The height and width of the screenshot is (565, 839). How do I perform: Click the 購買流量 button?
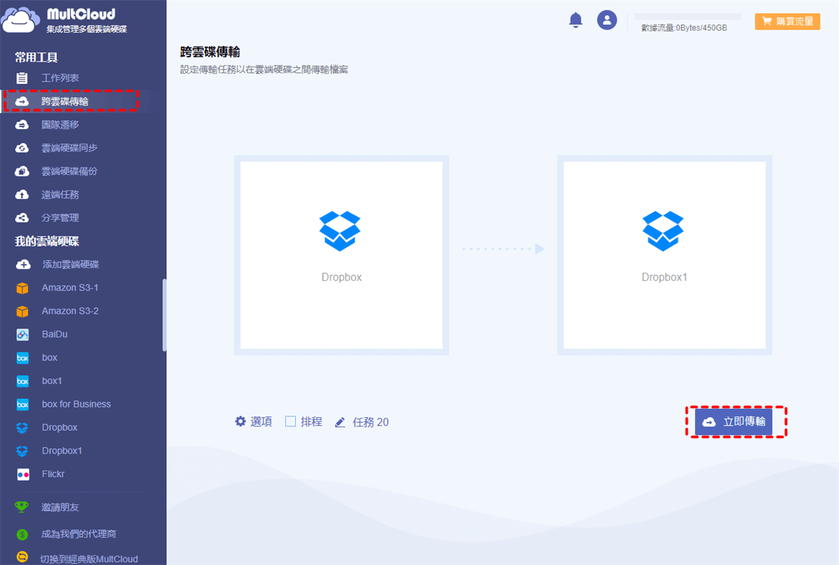pos(787,21)
